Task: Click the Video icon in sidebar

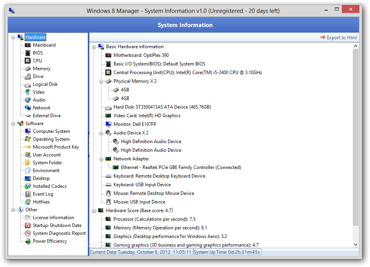Action: click(x=28, y=92)
